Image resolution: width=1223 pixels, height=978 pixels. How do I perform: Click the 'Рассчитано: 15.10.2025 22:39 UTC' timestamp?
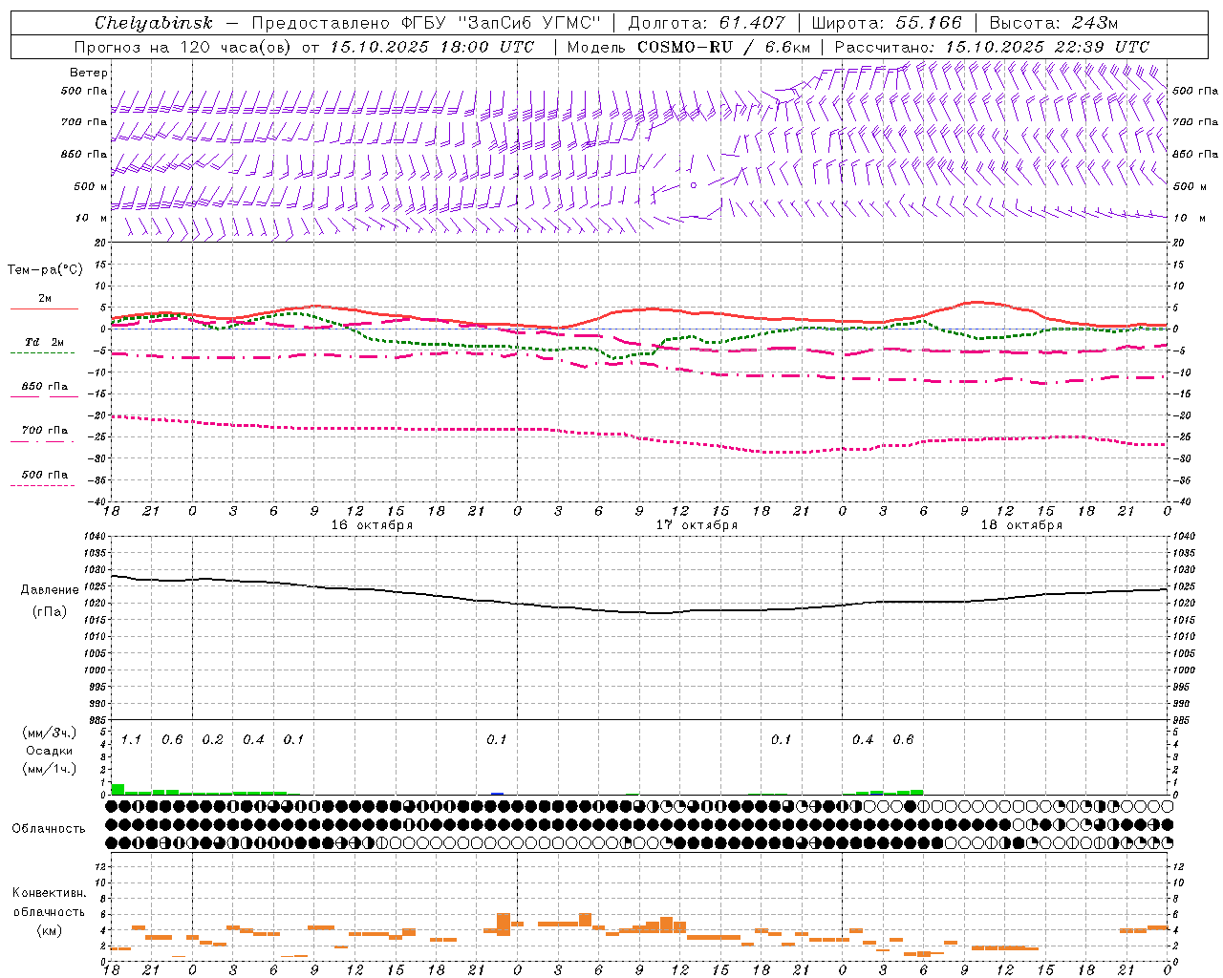coord(992,47)
